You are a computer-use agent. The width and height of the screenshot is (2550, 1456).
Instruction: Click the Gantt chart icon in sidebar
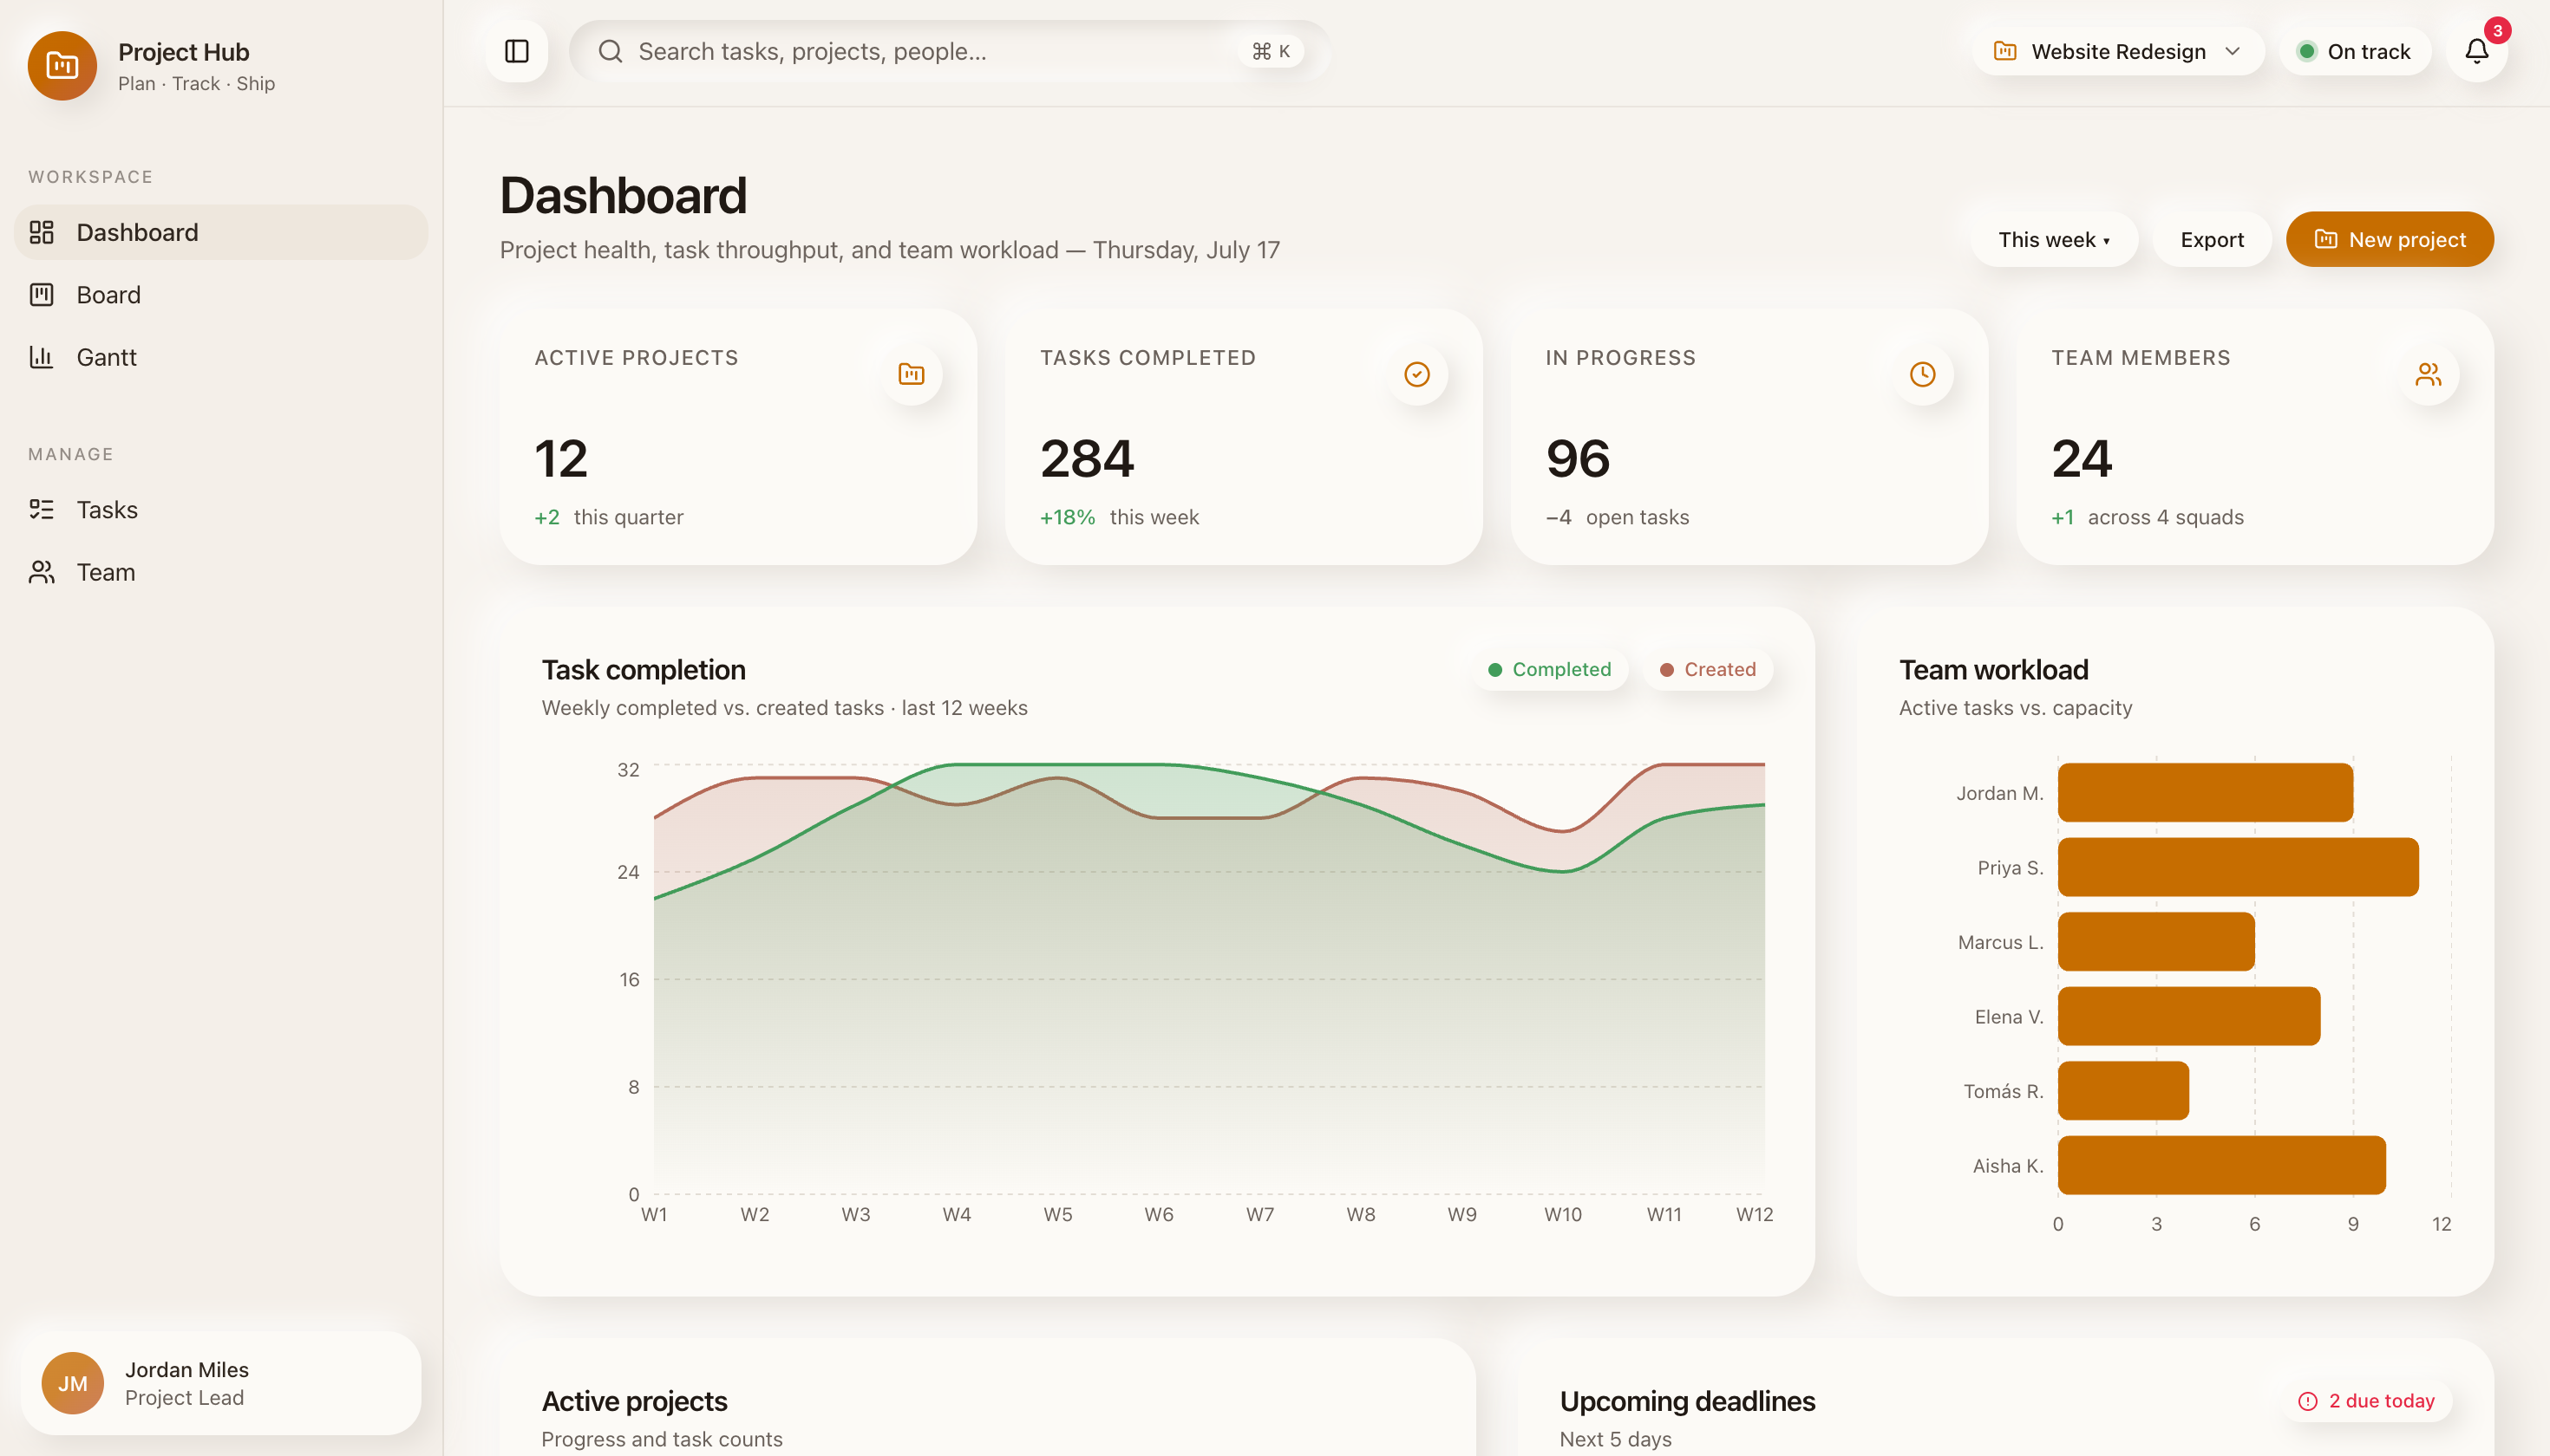pyautogui.click(x=41, y=357)
